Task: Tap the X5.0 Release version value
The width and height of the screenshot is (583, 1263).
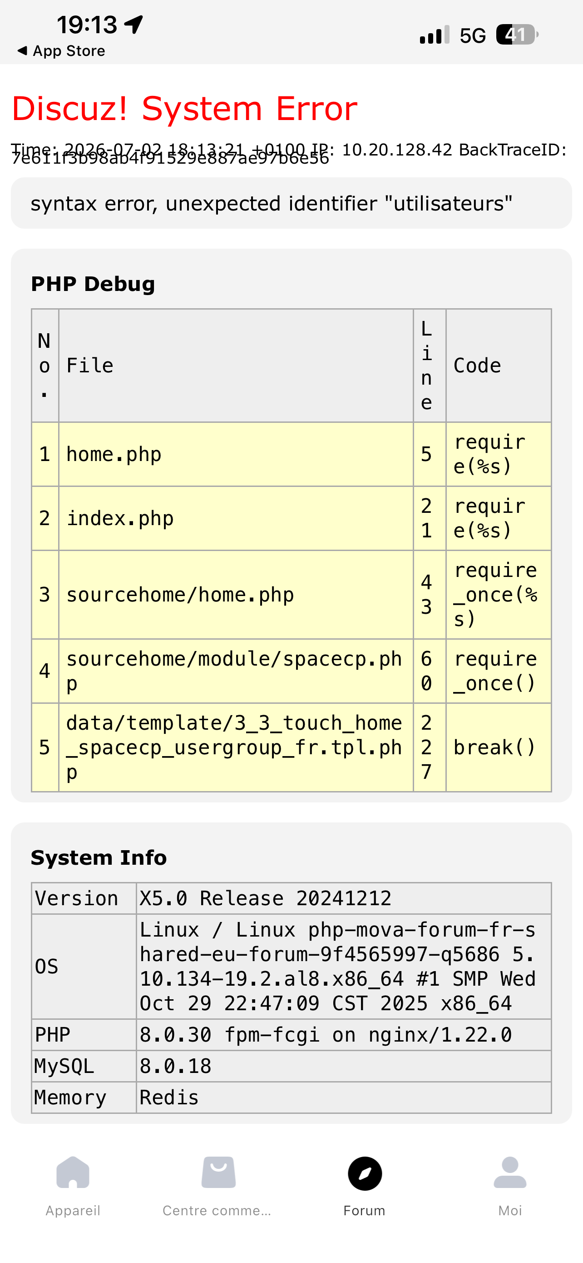Action: coord(265,898)
